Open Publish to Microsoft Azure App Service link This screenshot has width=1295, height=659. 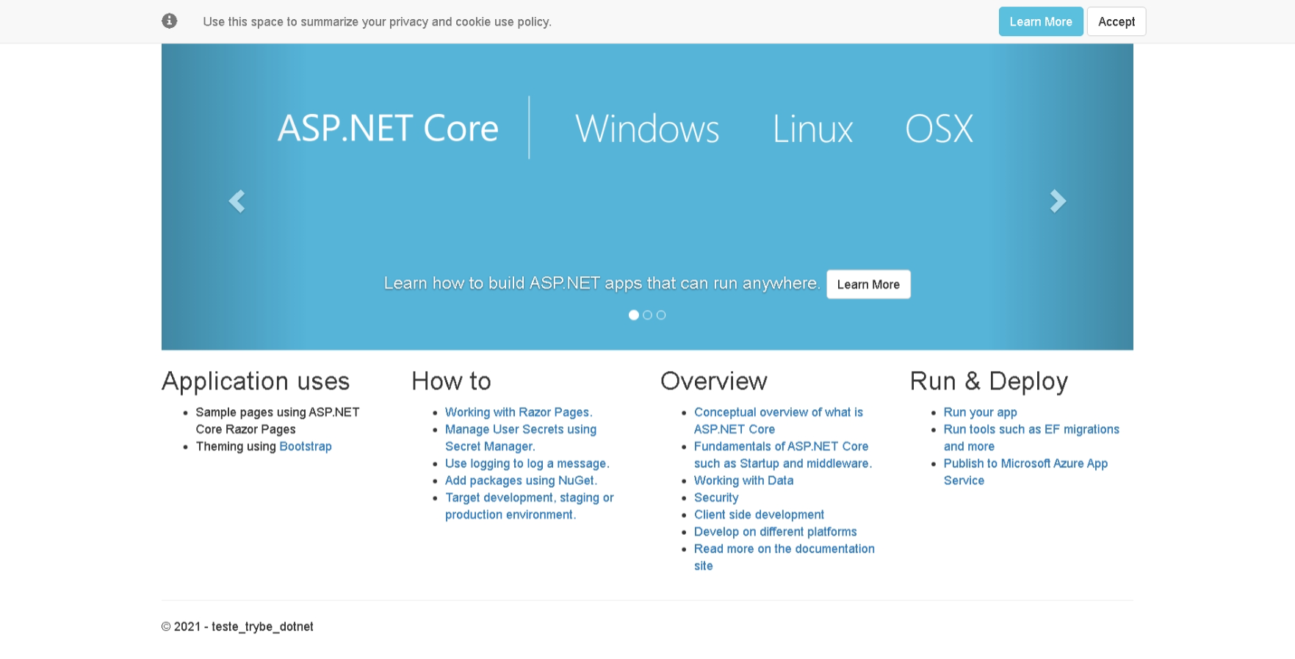click(1025, 472)
